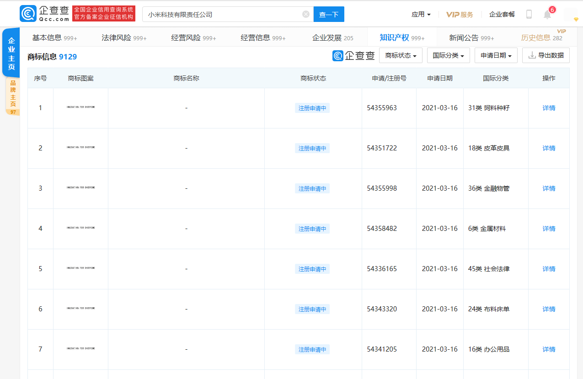
Task: Click trademark image in row 5
Action: pos(81,268)
